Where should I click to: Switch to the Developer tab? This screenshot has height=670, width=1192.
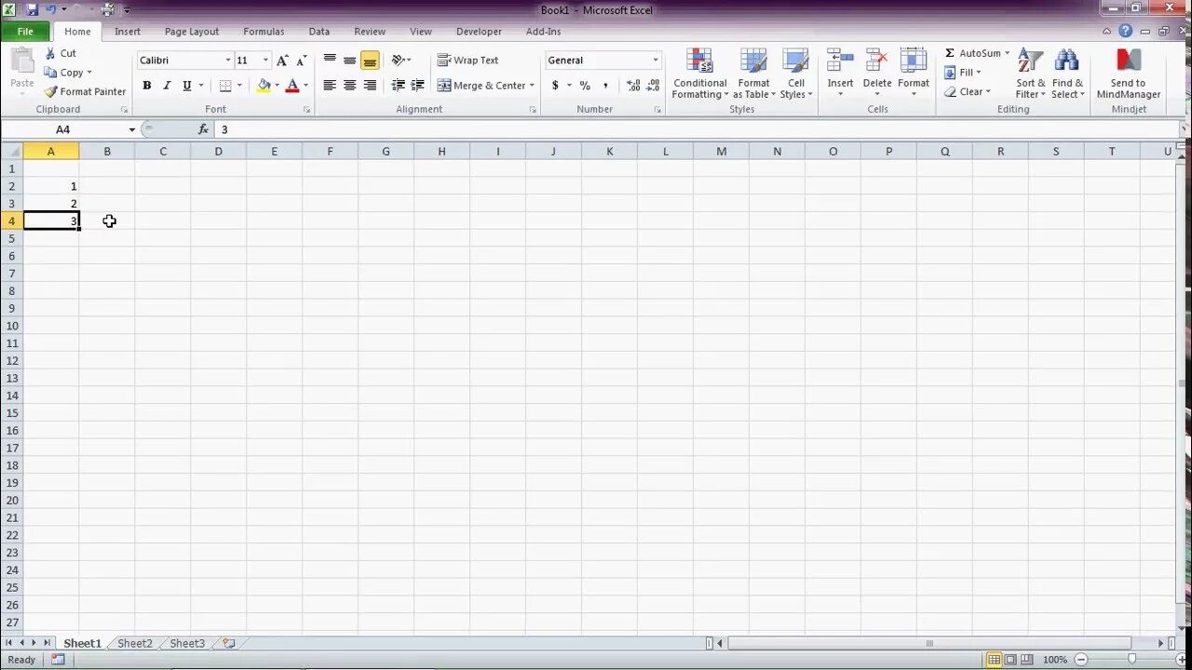479,32
